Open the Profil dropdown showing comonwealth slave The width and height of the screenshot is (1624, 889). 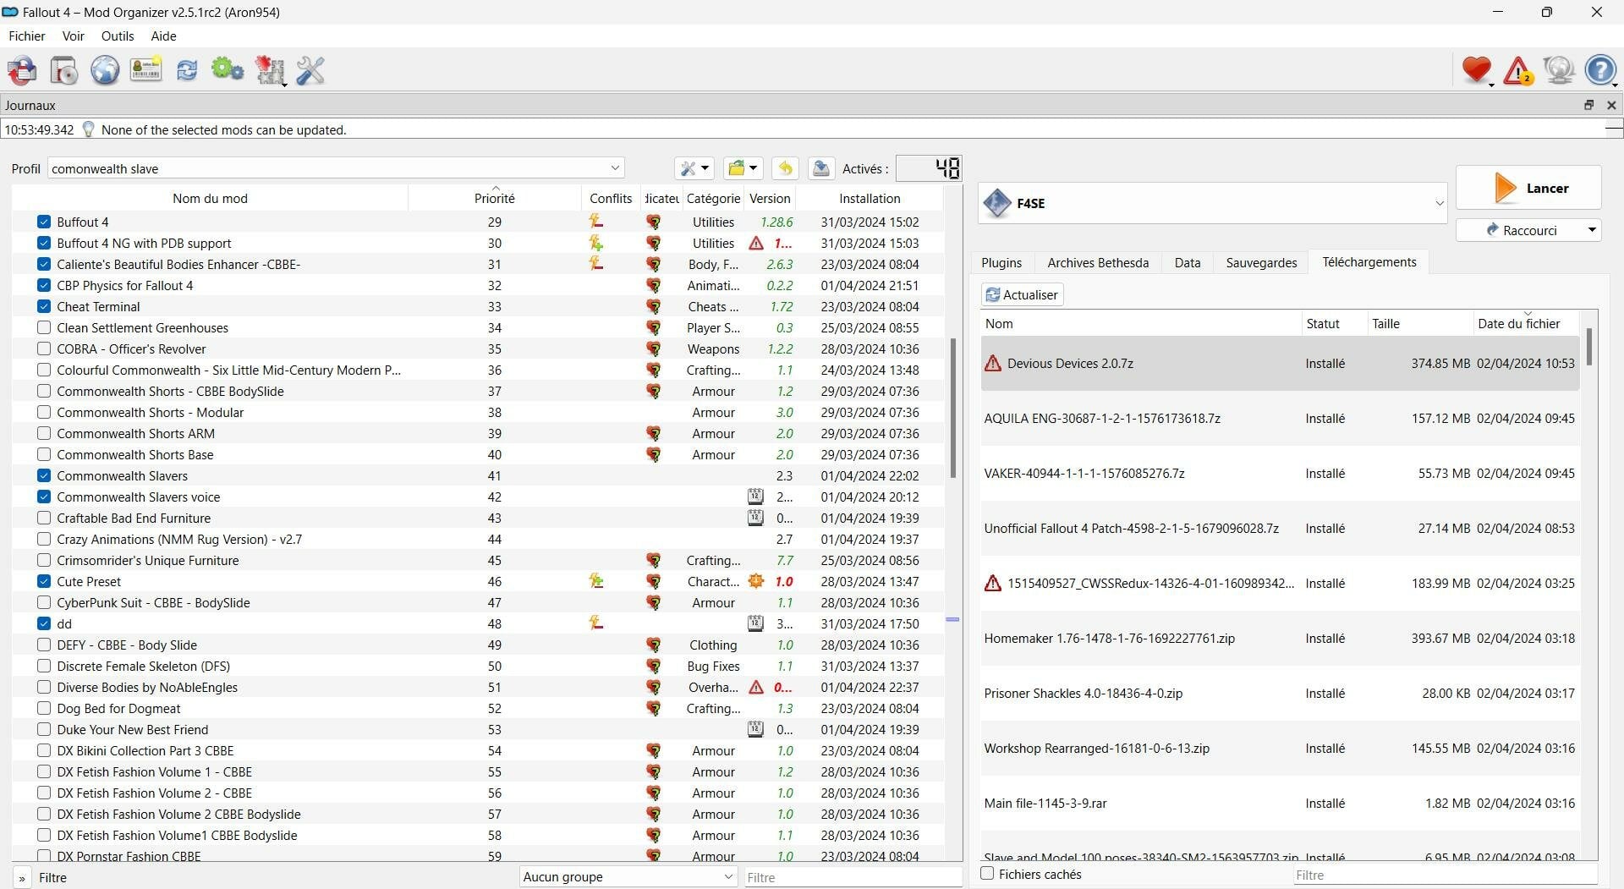tap(336, 168)
